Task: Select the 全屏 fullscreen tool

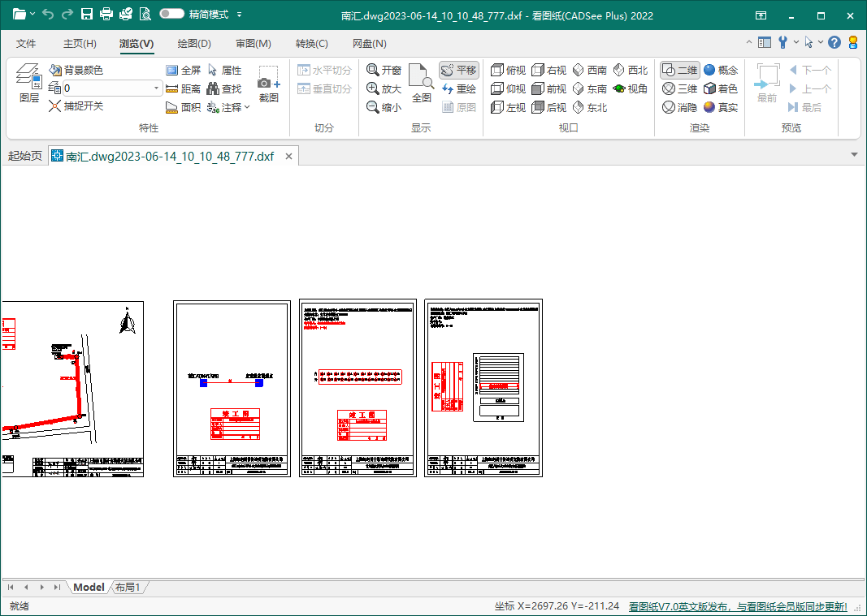Action: pyautogui.click(x=183, y=70)
